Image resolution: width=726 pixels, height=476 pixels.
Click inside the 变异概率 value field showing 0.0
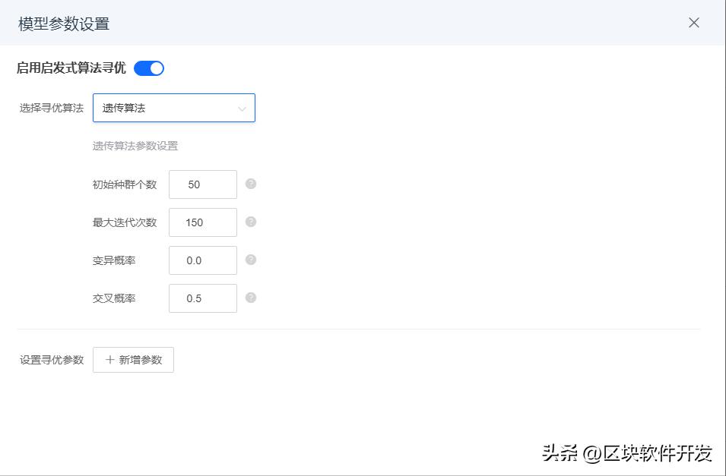click(x=202, y=260)
